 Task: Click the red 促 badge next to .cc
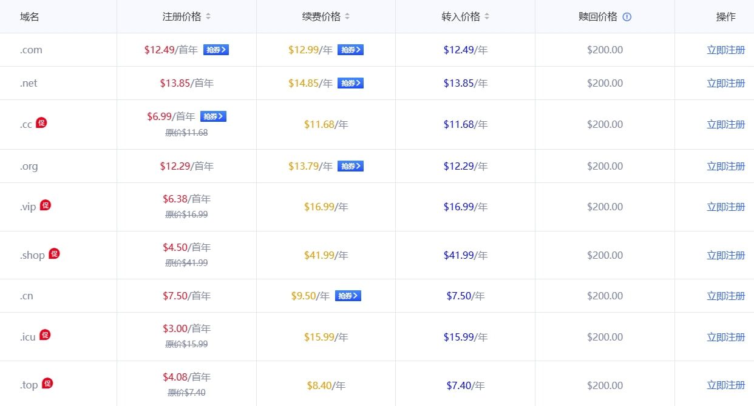tap(41, 123)
